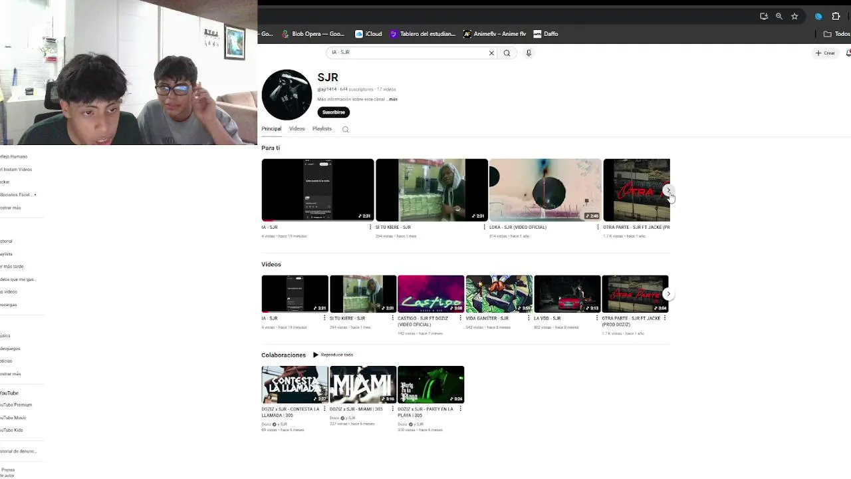Open the iCloud bookmark
Viewport: 851px width, 479px height.
click(x=369, y=34)
